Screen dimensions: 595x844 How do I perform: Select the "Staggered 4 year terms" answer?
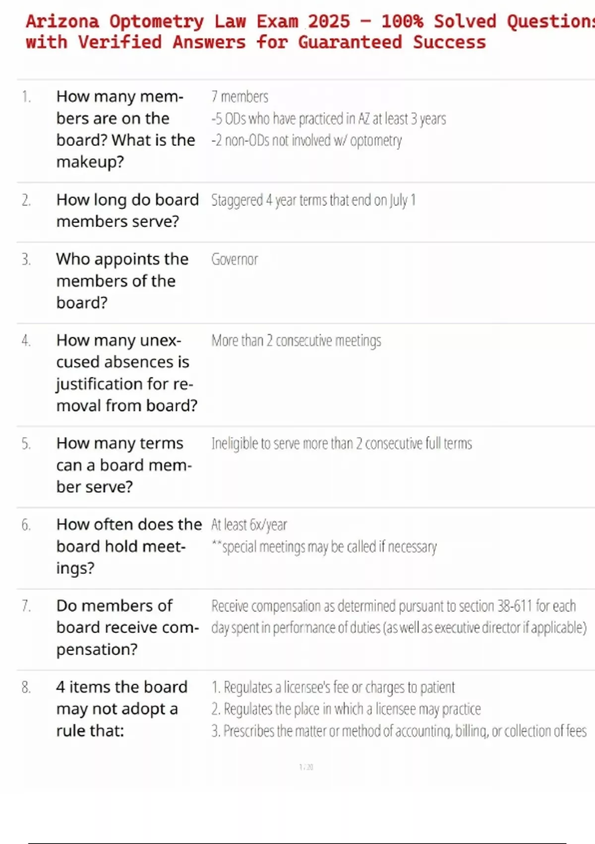pyautogui.click(x=313, y=200)
